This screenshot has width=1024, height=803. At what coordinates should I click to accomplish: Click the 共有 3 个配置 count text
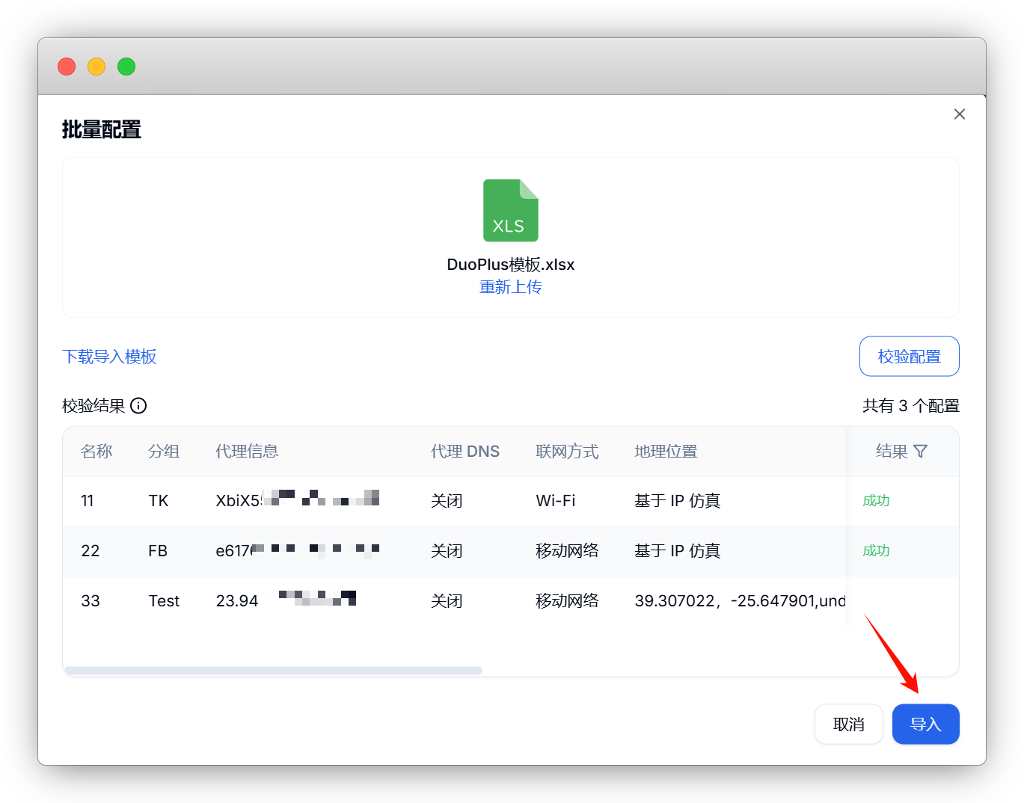tap(910, 406)
